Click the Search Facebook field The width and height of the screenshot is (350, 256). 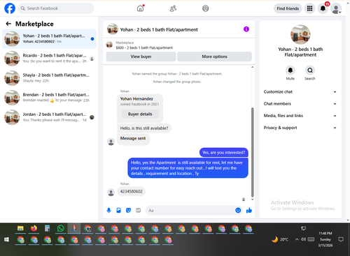[56, 8]
